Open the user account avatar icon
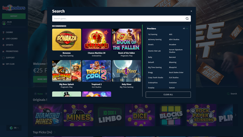This screenshot has height=137, width=243. (4, 23)
